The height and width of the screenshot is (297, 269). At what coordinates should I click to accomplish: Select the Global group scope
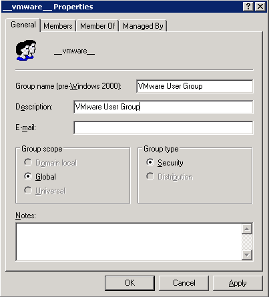(28, 176)
